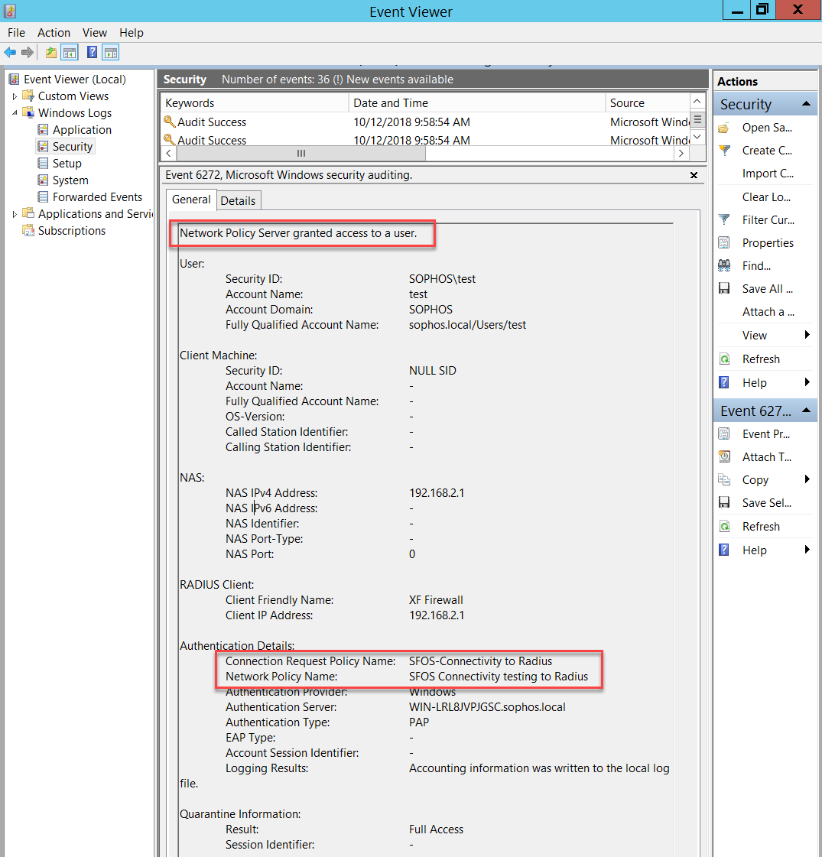Click the Setup log icon in tree
This screenshot has height=857, width=822.
pos(43,164)
